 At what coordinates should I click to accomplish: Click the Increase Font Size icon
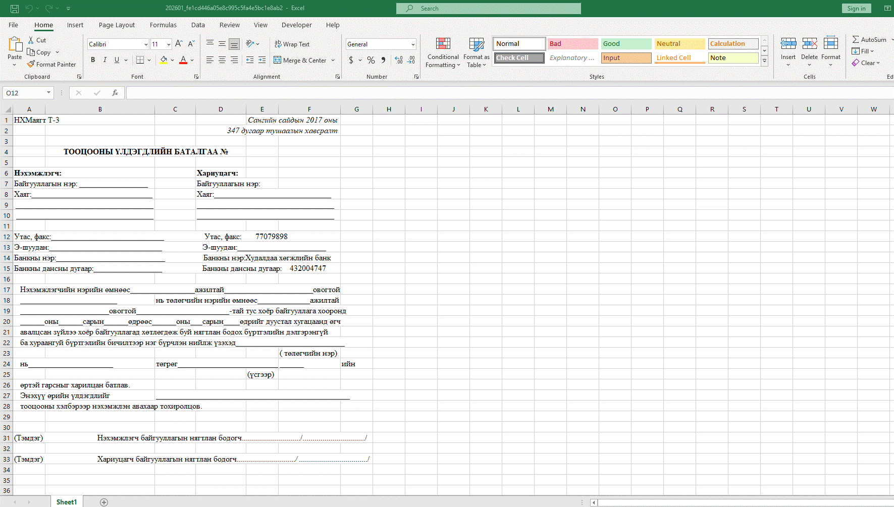(x=179, y=44)
